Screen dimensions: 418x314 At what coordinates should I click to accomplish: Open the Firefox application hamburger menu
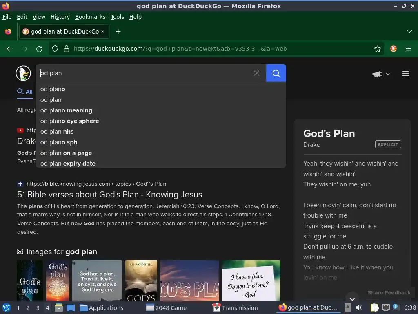[x=408, y=49]
